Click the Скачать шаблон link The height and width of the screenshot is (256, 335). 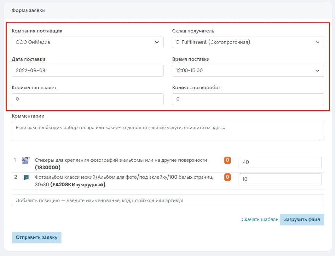click(x=260, y=220)
